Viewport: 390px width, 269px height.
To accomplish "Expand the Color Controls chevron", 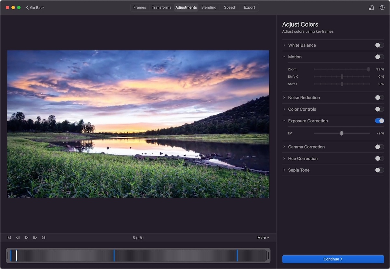I will click(284, 109).
